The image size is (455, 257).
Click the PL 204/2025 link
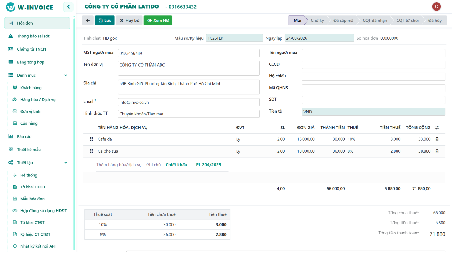[209, 165]
